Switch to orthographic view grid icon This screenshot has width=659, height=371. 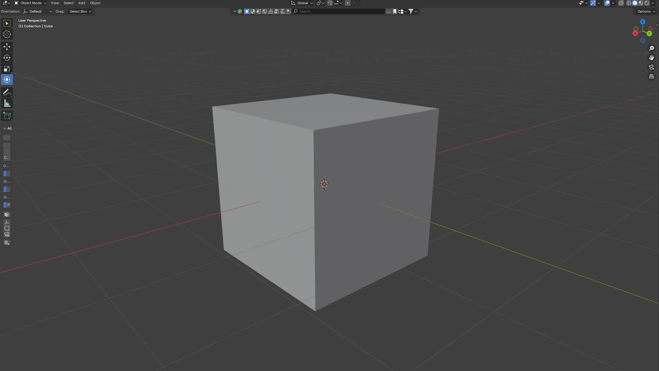(x=651, y=76)
